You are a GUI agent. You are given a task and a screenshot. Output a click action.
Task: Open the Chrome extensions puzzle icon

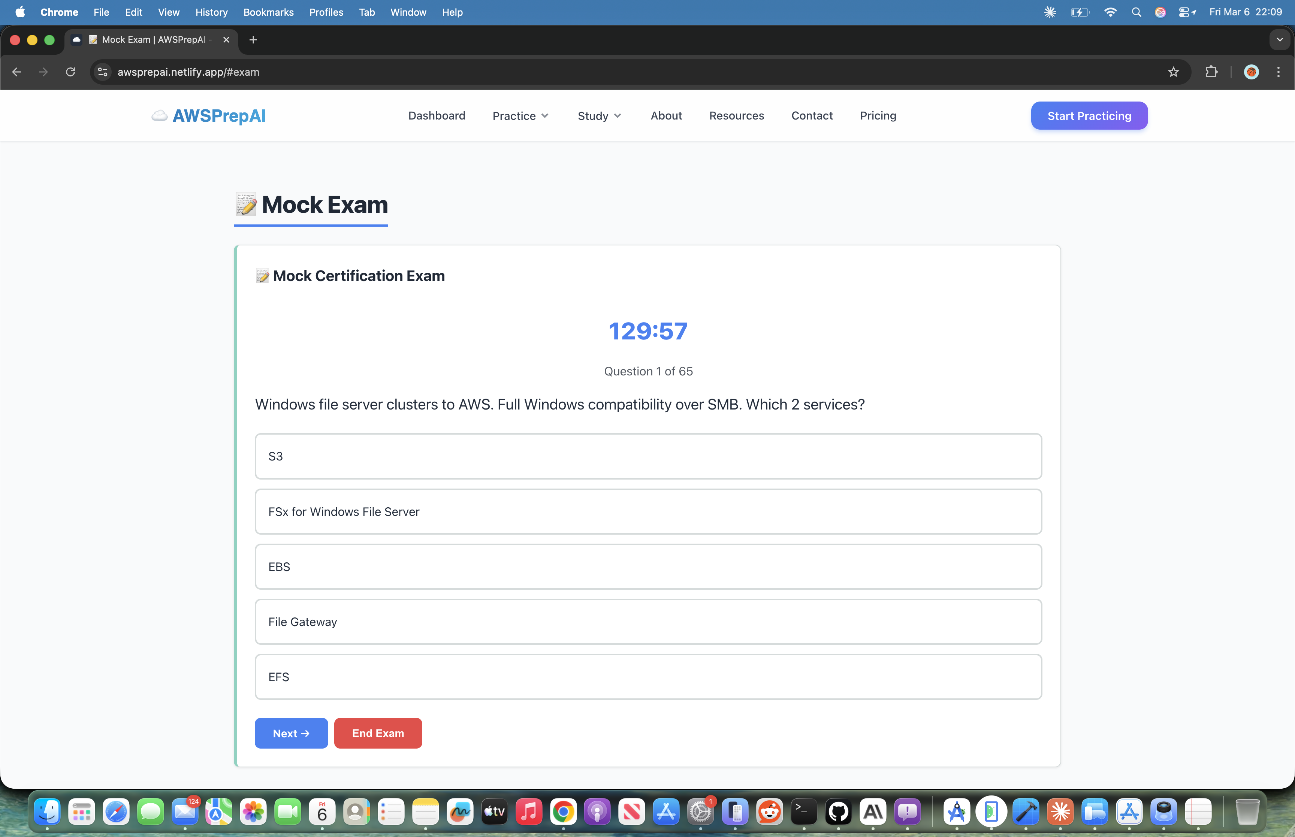[1211, 72]
